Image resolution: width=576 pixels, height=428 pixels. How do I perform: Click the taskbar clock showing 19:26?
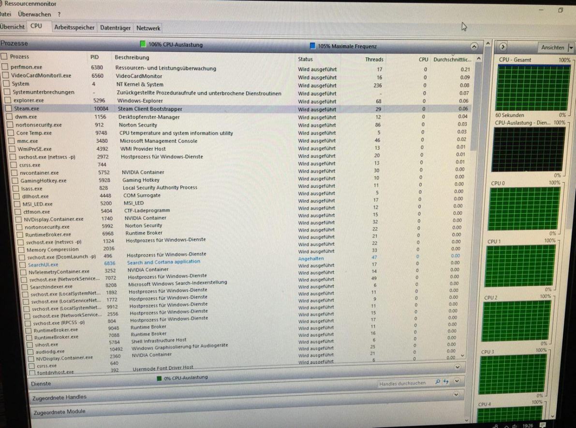[x=528, y=426]
